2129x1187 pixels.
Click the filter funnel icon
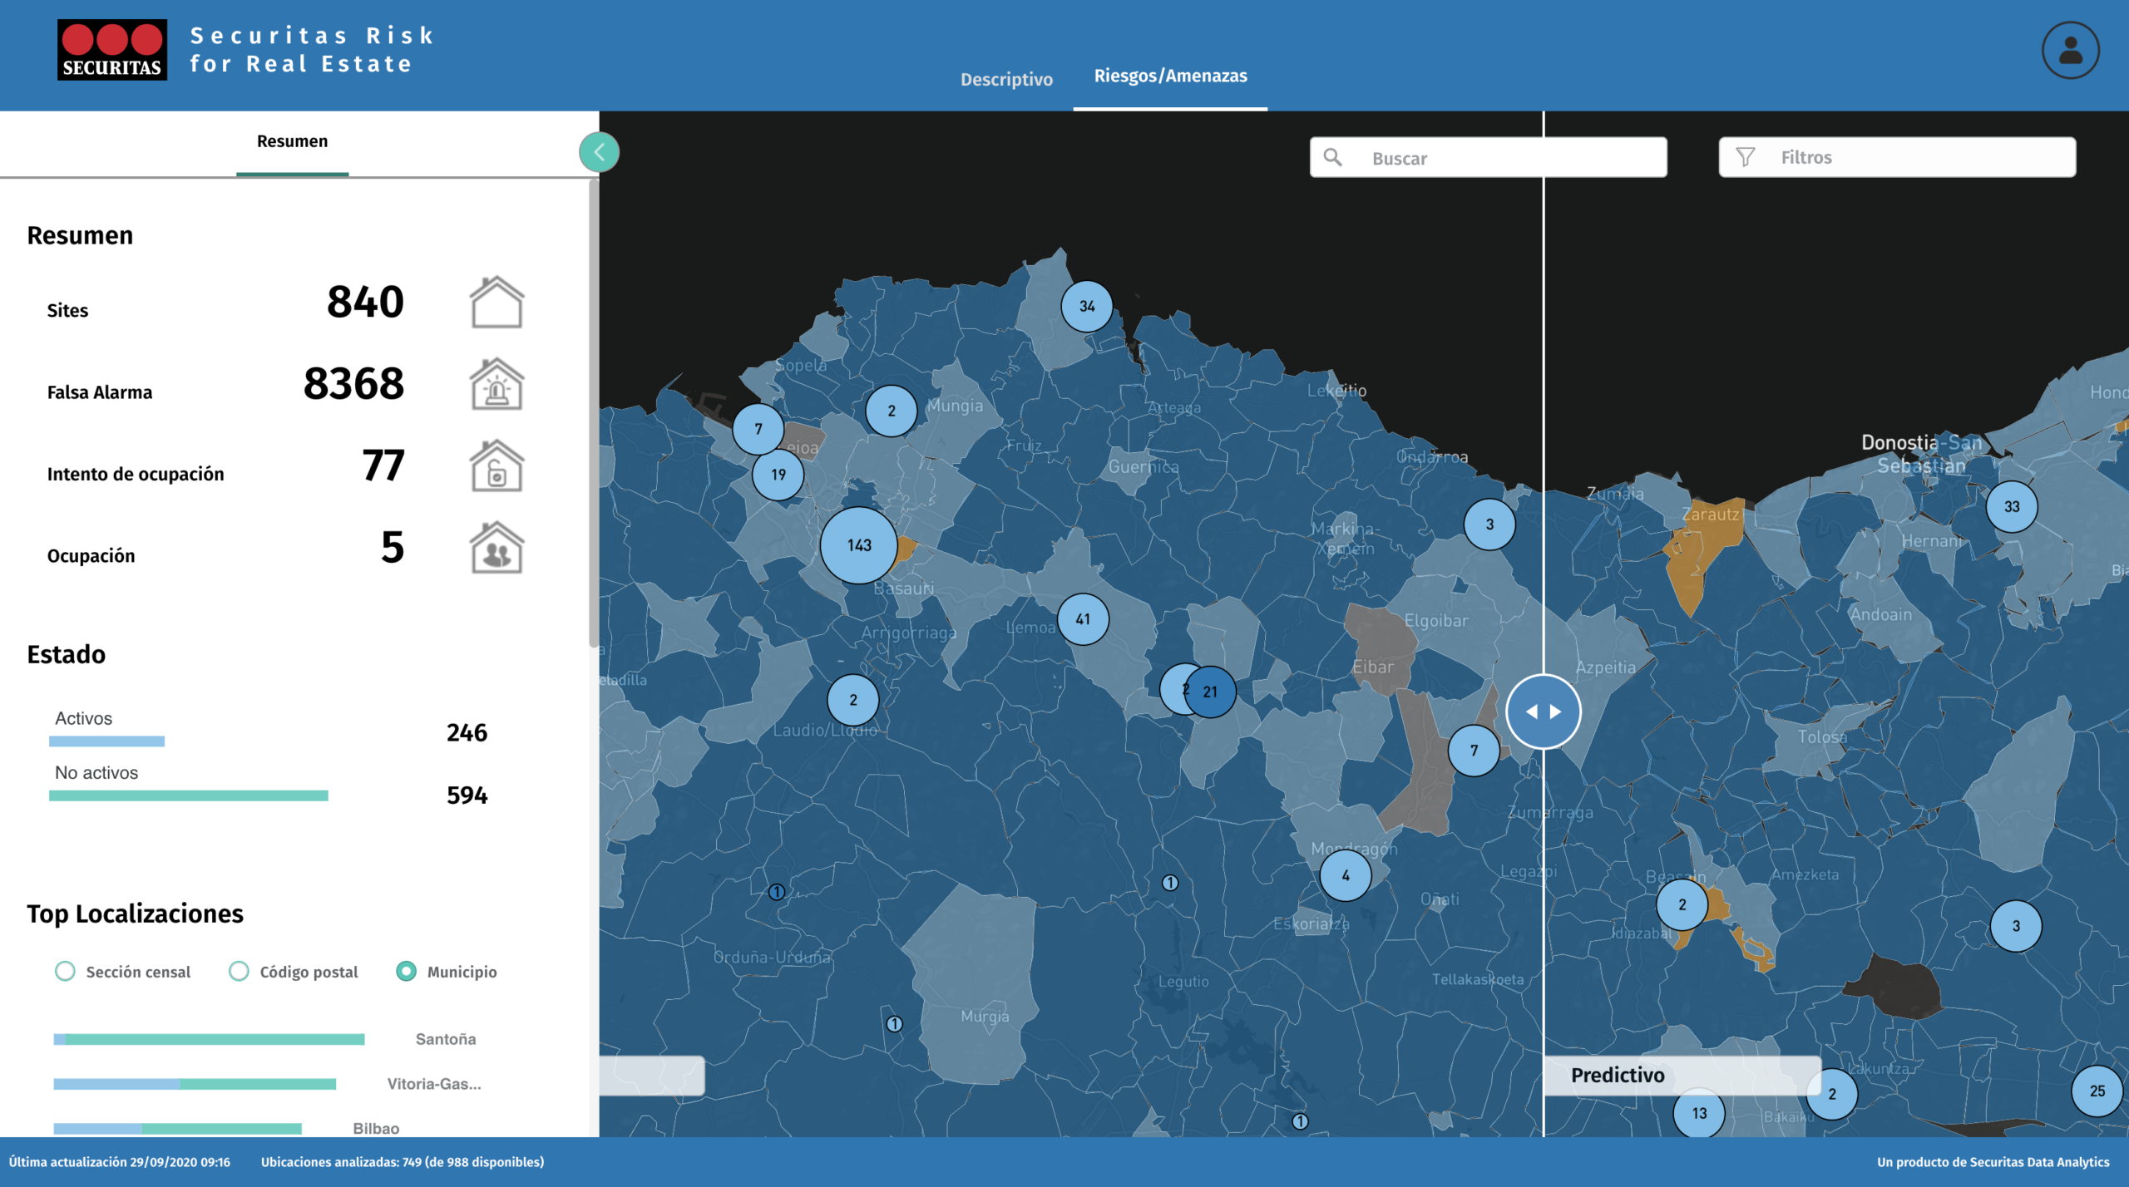(1746, 157)
